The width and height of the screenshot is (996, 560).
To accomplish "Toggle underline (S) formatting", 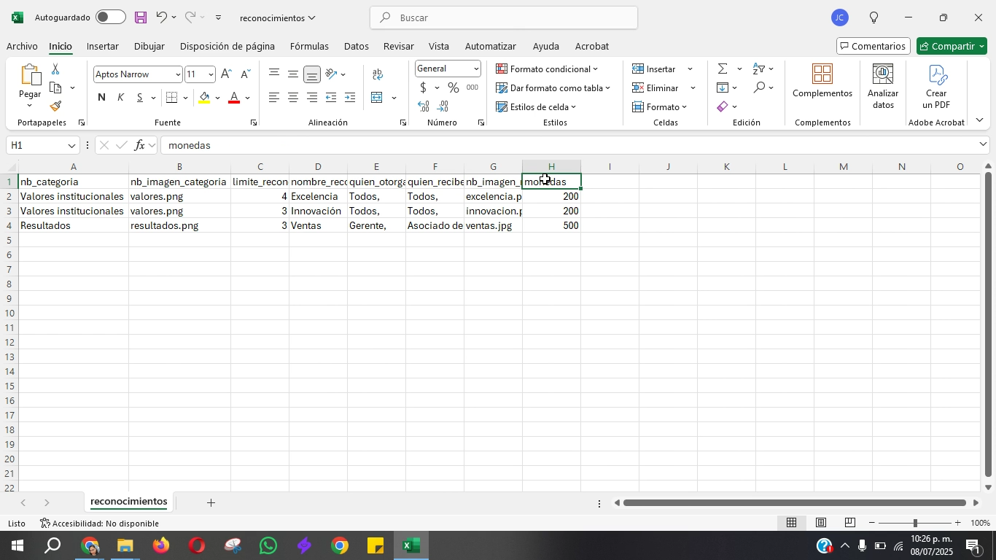I will [139, 98].
